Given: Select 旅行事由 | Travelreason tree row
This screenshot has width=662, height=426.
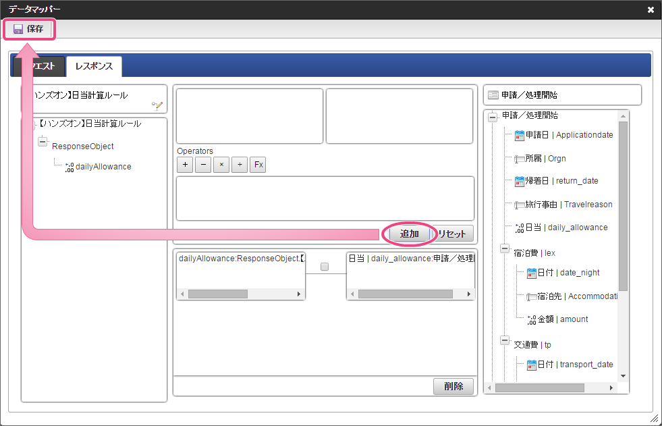Looking at the screenshot, I should (x=569, y=205).
